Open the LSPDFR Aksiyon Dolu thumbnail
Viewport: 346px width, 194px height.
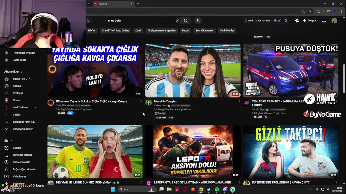pyautogui.click(x=193, y=151)
